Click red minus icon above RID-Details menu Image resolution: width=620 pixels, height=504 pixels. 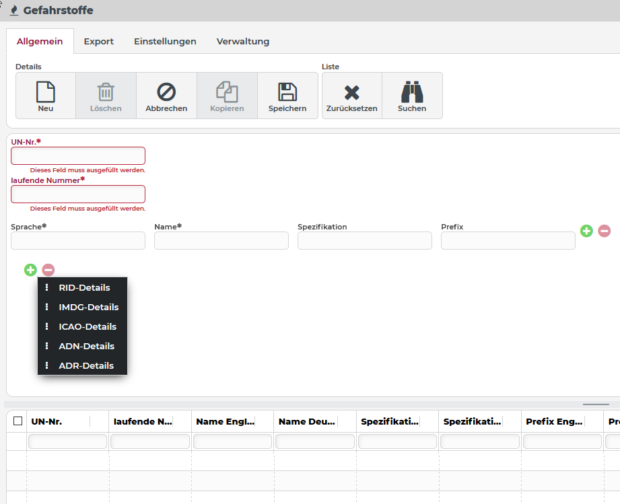pos(48,270)
